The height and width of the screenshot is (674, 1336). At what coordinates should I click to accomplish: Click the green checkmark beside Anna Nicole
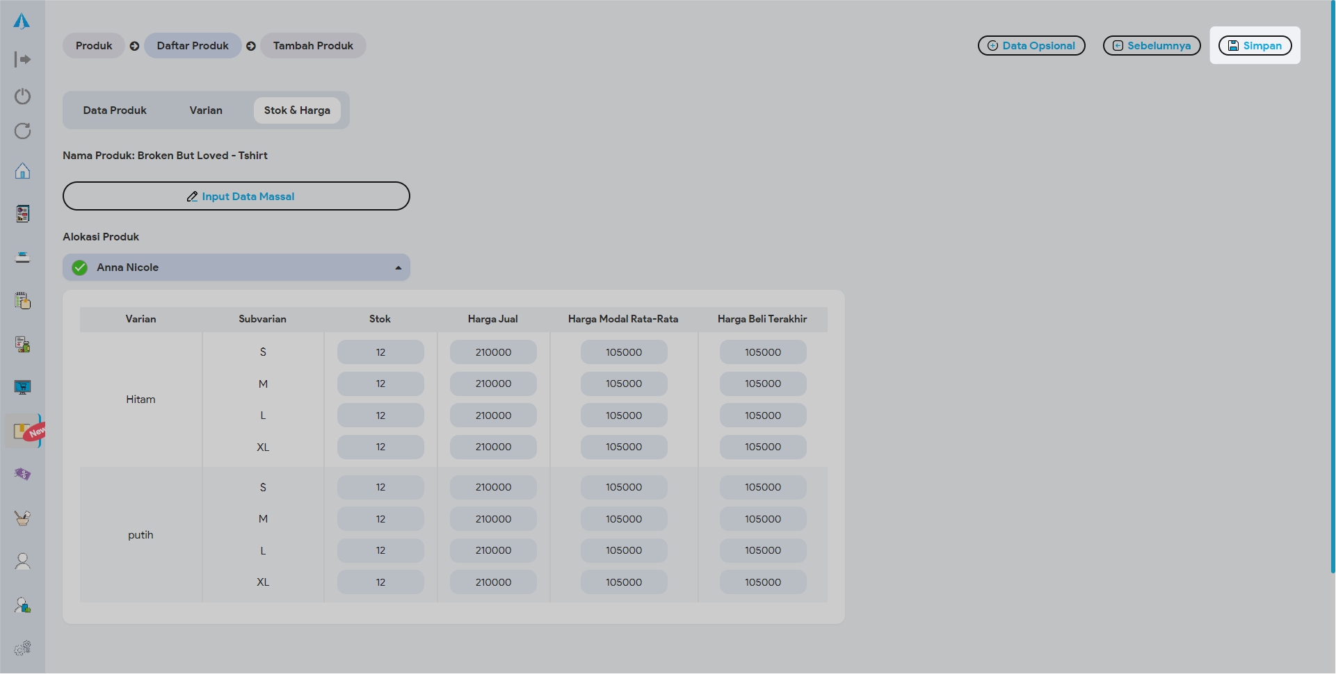point(80,268)
